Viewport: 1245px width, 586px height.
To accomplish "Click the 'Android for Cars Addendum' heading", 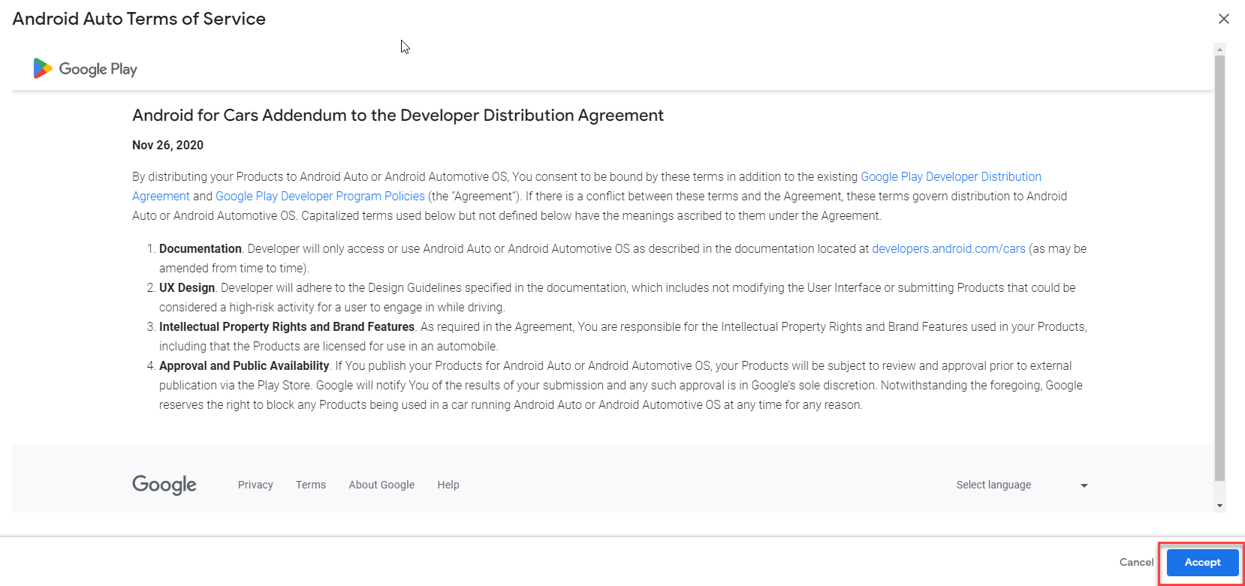I will pos(398,116).
